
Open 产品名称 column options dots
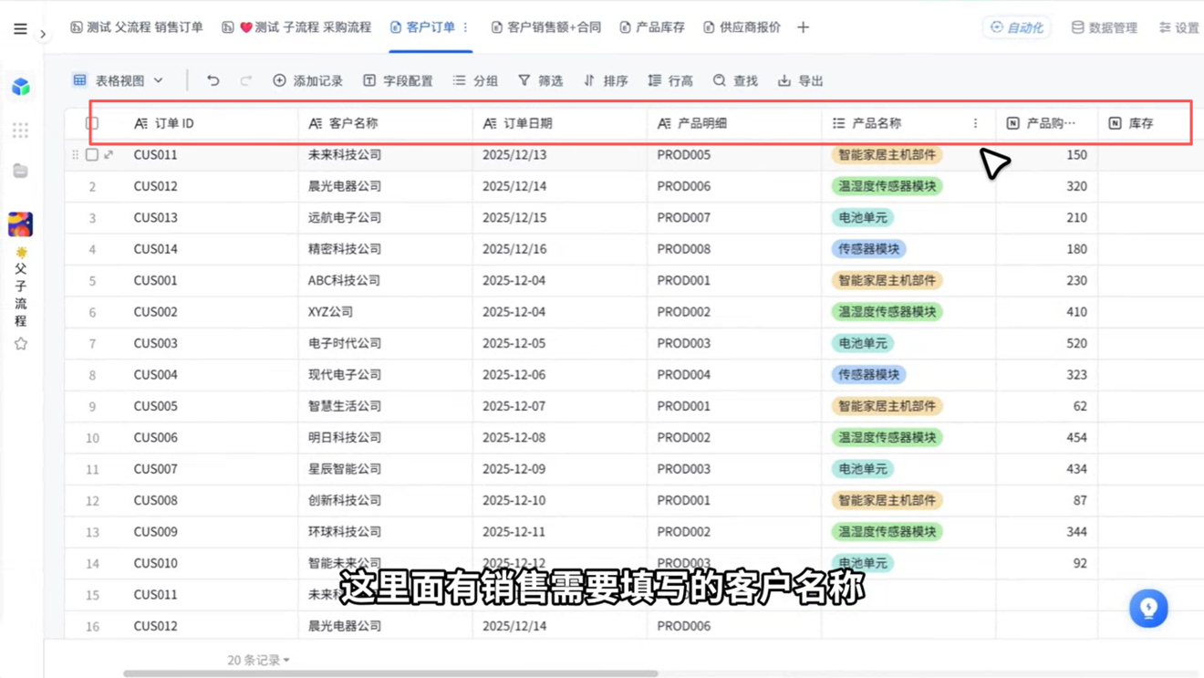point(975,123)
